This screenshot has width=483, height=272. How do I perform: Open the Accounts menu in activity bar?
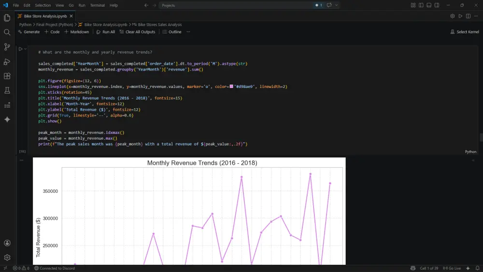pyautogui.click(x=7, y=243)
